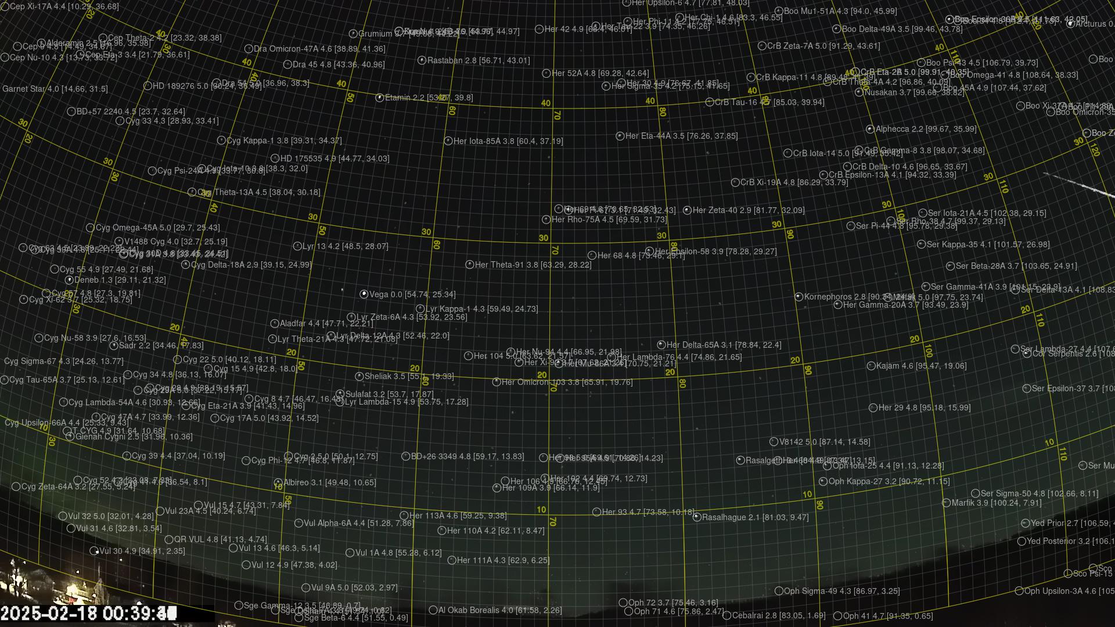
Task: Click the Rastaban star marker circle
Action: point(422,60)
